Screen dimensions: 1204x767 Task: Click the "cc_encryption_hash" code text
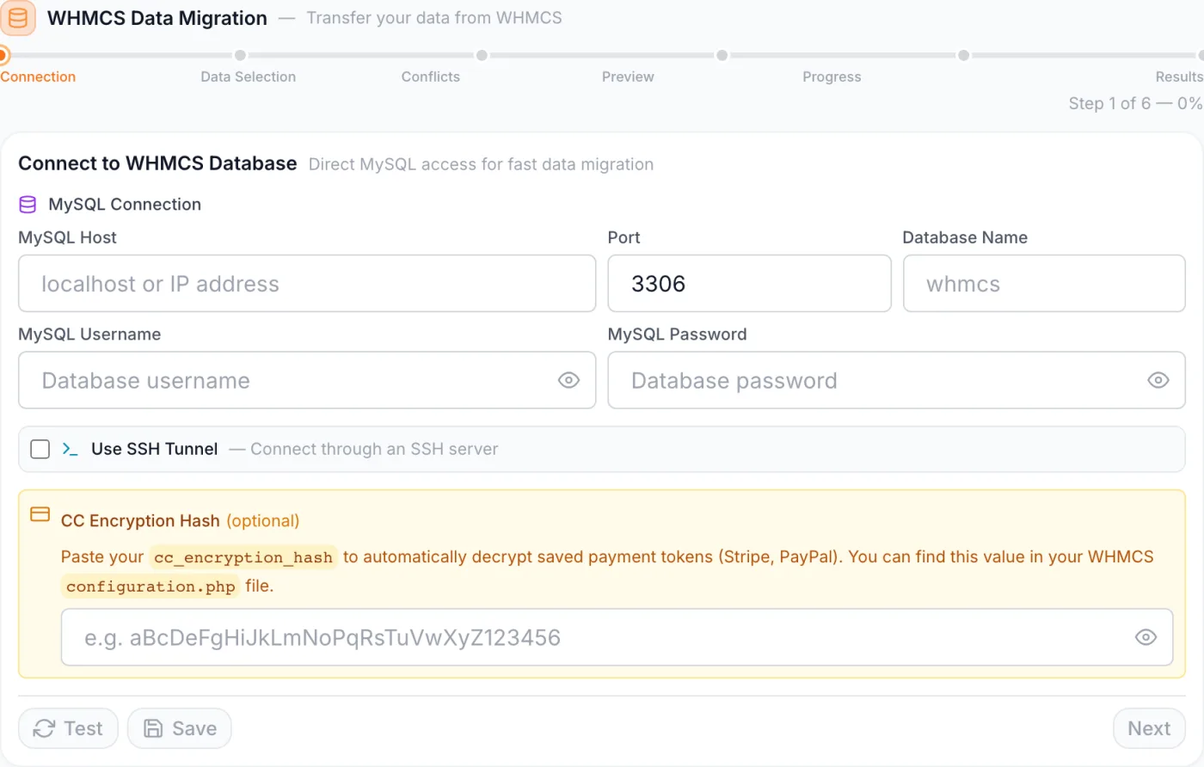click(243, 557)
